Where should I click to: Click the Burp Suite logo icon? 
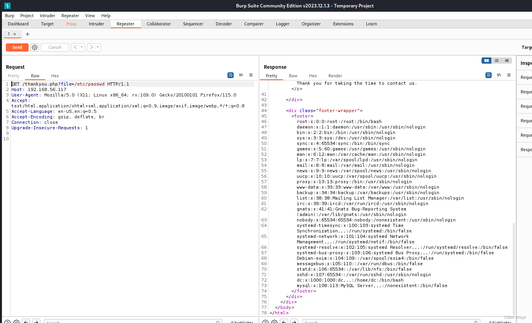pos(7,6)
